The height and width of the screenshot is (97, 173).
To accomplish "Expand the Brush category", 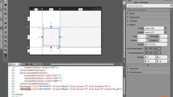I will tap(128, 13).
